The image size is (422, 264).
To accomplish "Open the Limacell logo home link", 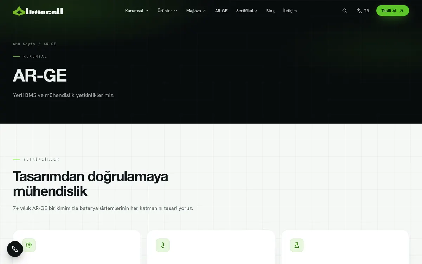I will click(38, 11).
